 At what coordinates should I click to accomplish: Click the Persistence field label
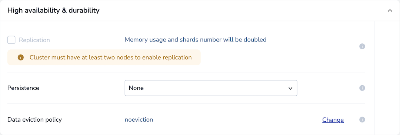tap(23, 88)
